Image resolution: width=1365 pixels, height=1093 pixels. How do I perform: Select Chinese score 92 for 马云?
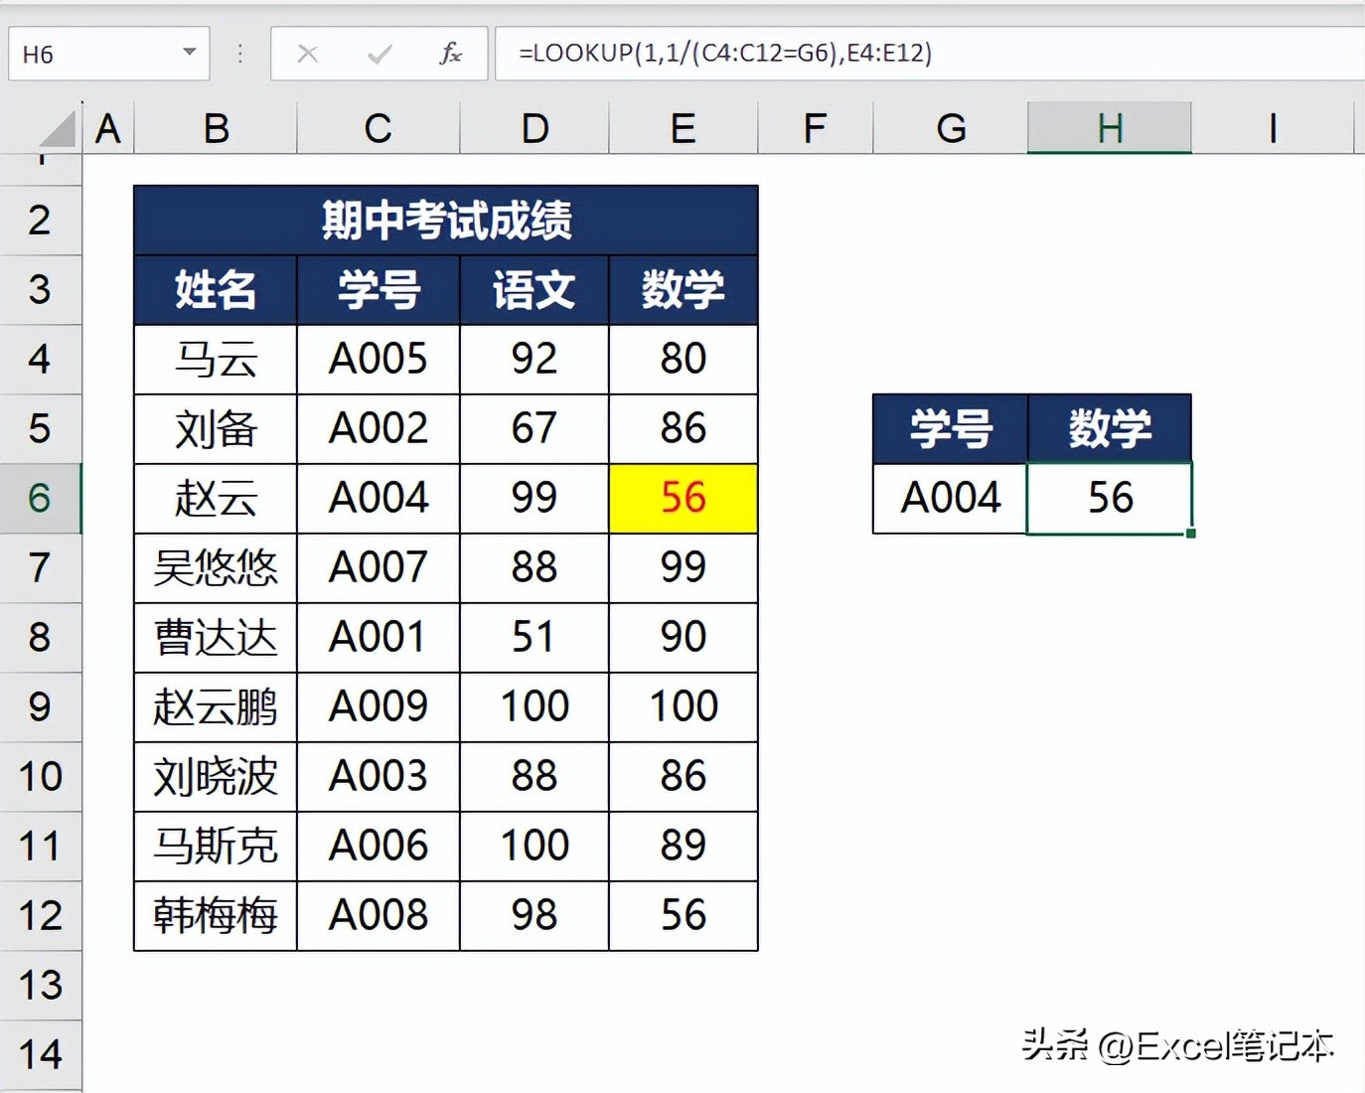coord(534,360)
